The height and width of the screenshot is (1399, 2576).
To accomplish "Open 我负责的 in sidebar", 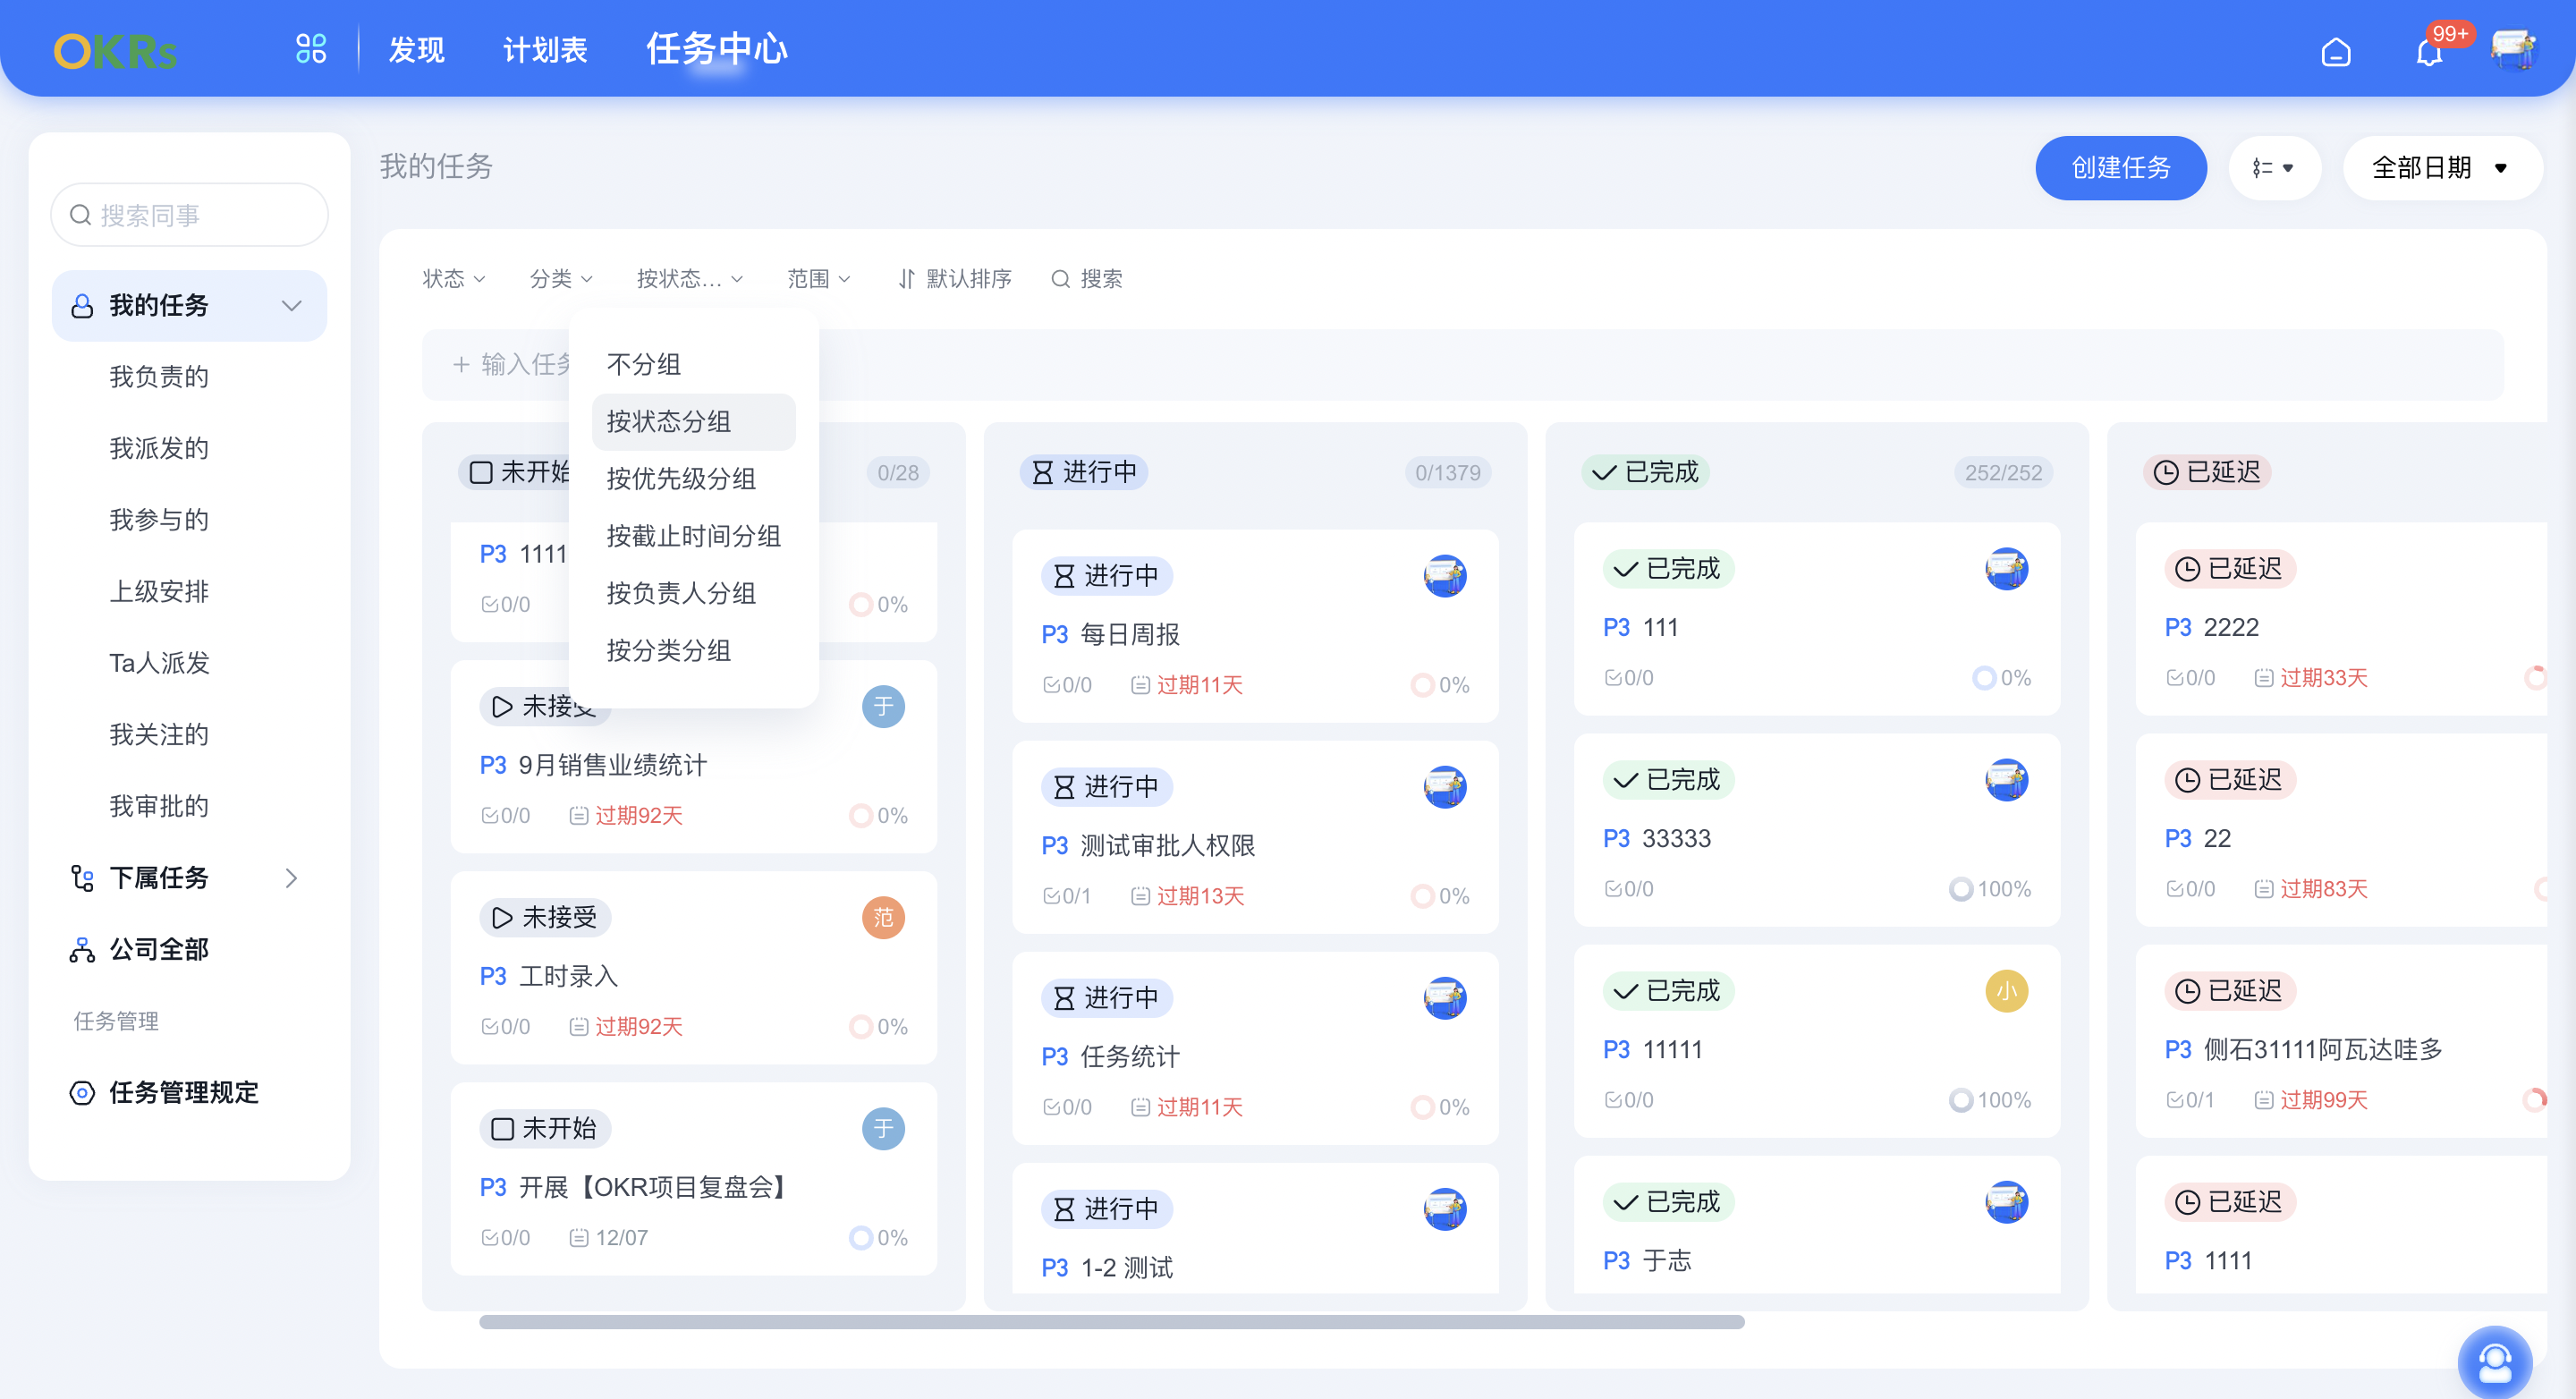I will point(159,377).
